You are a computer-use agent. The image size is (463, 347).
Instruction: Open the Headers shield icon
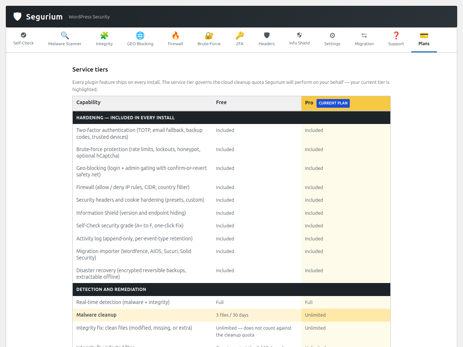click(267, 35)
